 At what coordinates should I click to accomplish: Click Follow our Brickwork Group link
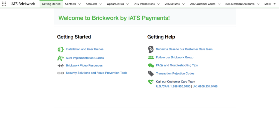175,57
